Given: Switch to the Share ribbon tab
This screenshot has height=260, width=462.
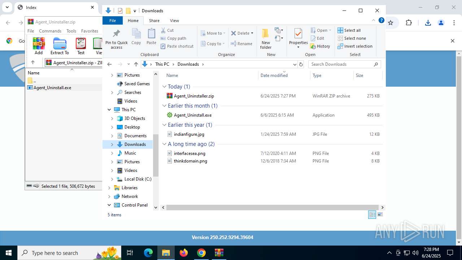Looking at the screenshot, I should (154, 21).
